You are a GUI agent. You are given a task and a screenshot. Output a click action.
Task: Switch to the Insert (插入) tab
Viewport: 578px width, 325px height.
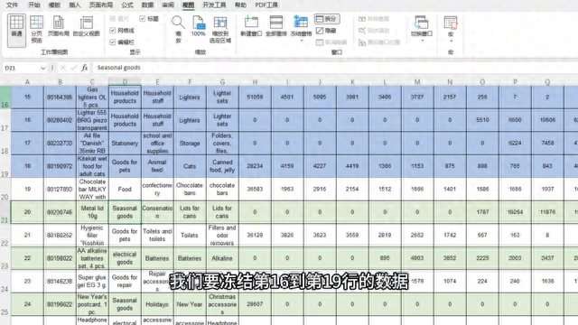pos(75,5)
